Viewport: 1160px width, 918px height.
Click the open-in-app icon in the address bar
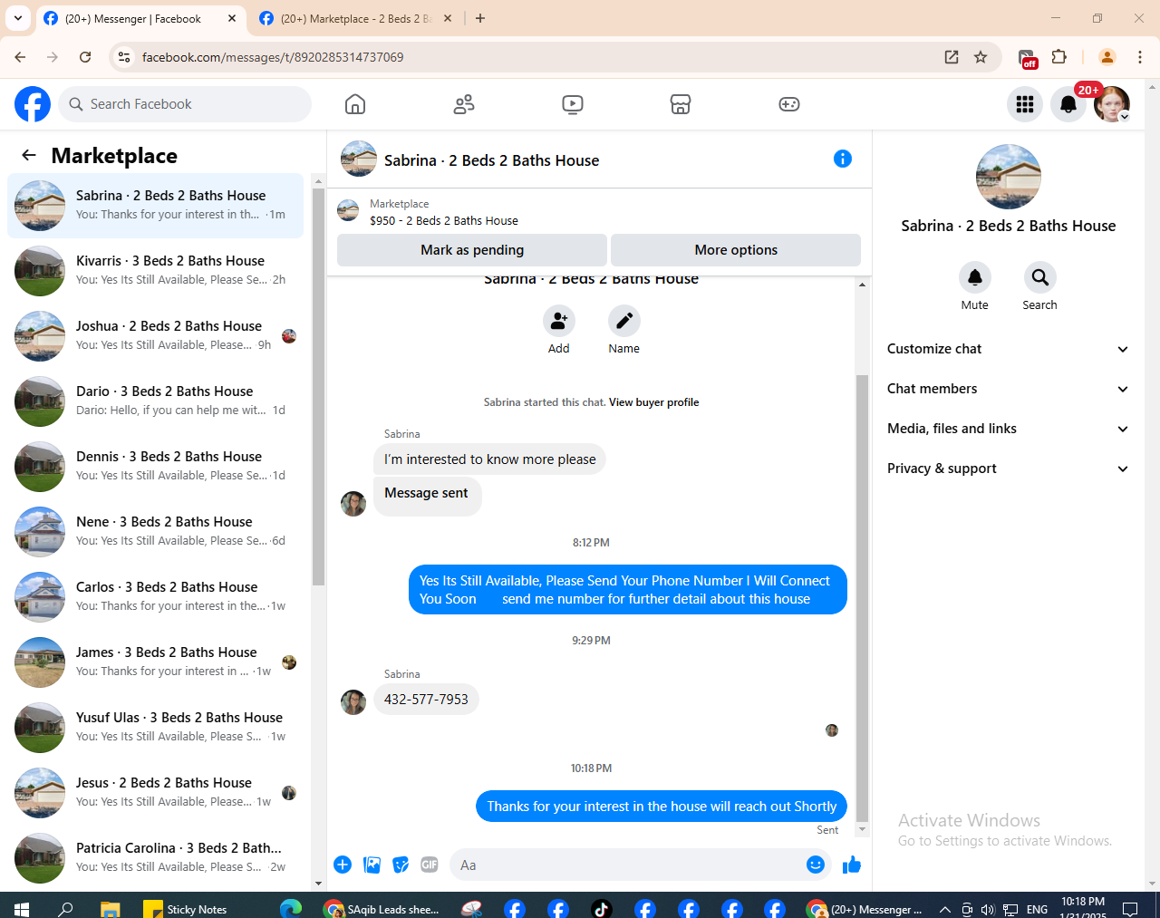(952, 57)
